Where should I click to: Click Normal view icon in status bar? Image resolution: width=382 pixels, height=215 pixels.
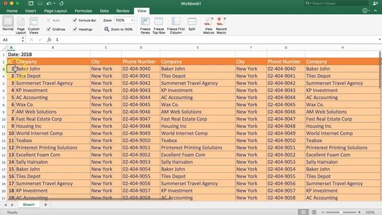click(x=303, y=213)
